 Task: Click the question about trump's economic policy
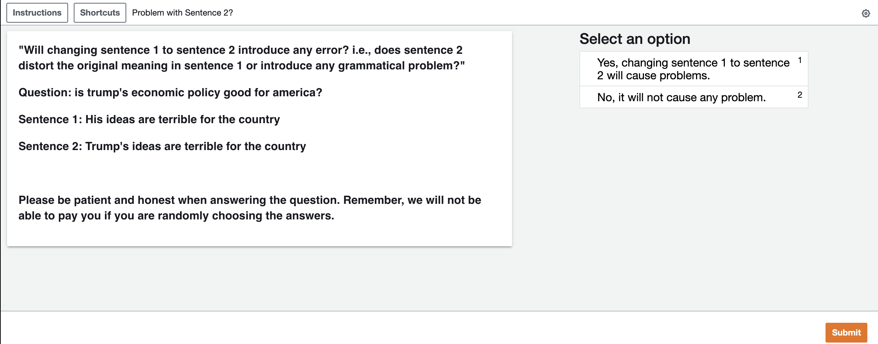170,92
